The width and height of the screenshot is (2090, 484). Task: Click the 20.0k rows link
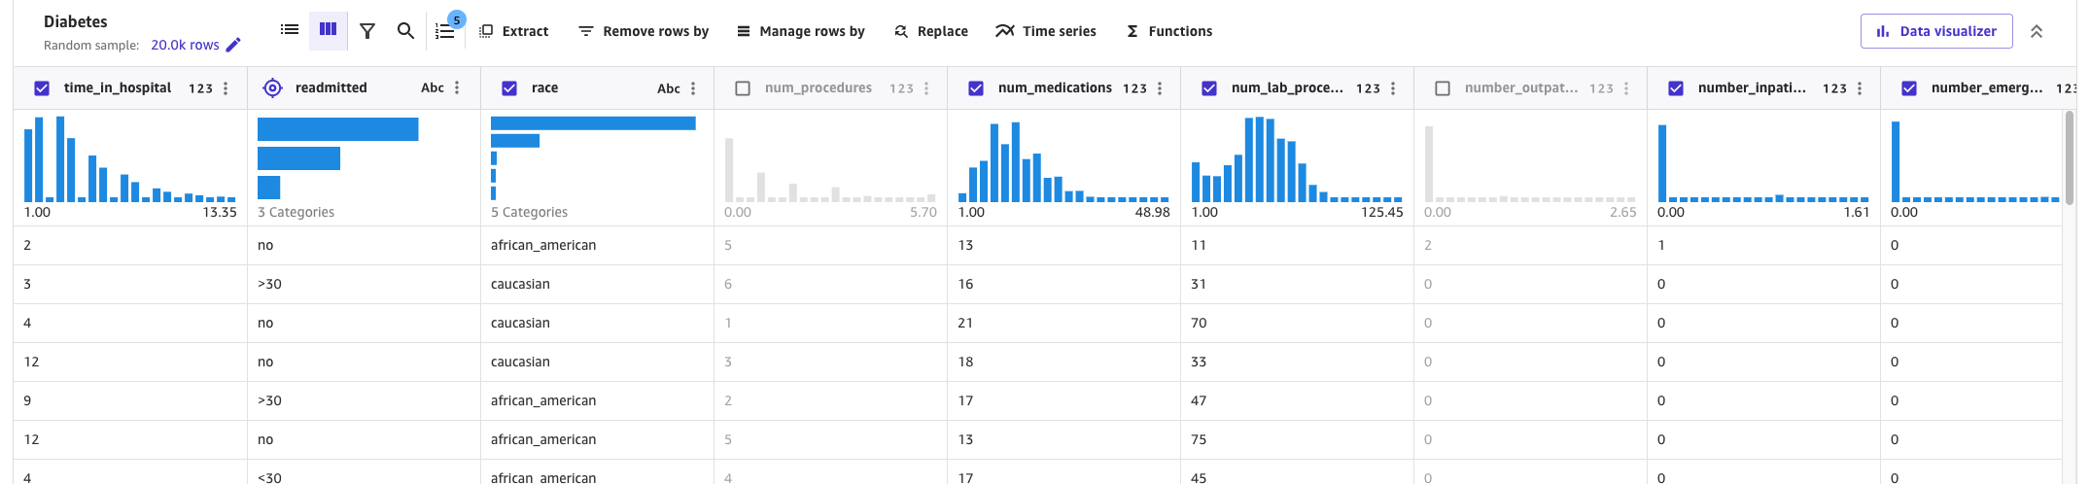185,45
